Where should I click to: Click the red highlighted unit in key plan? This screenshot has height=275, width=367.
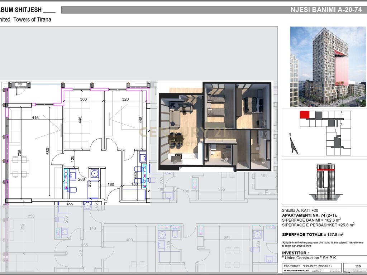pyautogui.click(x=305, y=115)
